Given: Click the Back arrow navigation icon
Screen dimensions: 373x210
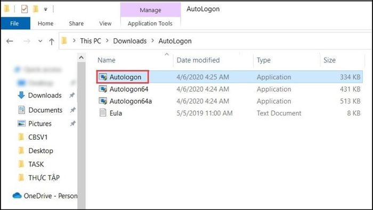Looking at the screenshot, I should tap(10, 41).
